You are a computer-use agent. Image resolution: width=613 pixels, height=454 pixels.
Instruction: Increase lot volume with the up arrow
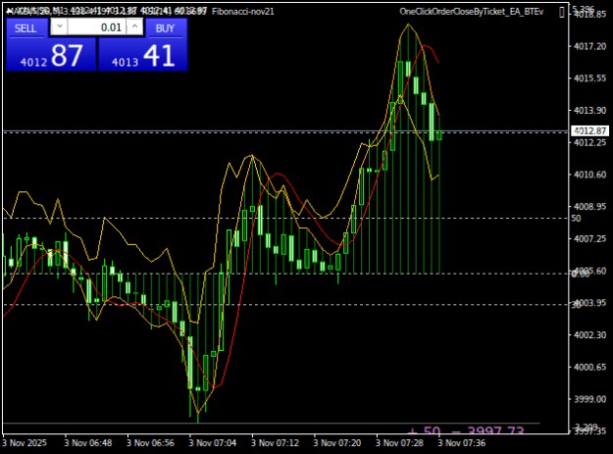pos(135,26)
